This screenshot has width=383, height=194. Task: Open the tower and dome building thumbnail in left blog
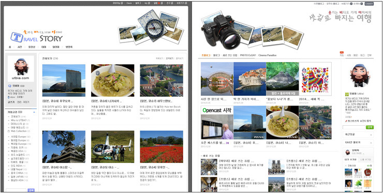pos(64,81)
